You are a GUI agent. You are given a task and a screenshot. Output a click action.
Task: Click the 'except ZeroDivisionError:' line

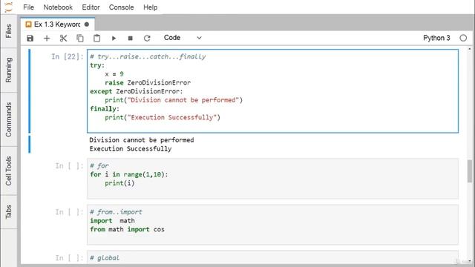pyautogui.click(x=137, y=91)
